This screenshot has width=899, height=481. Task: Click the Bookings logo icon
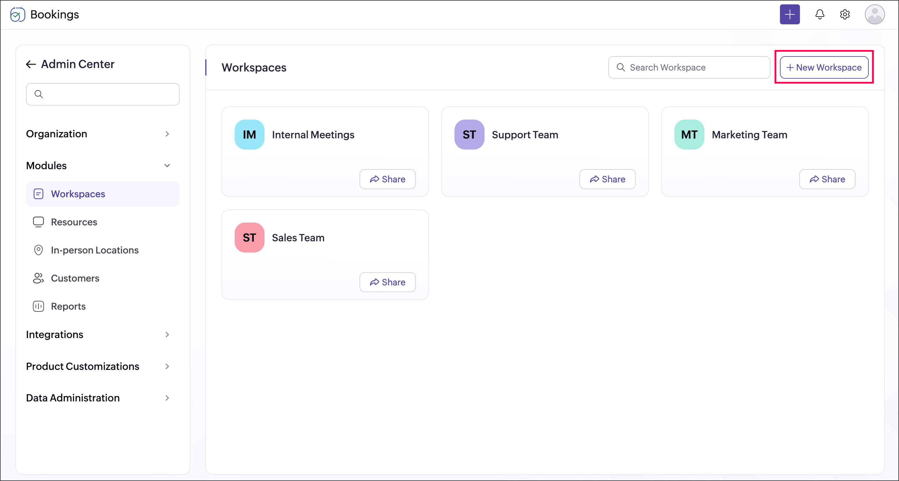click(18, 14)
